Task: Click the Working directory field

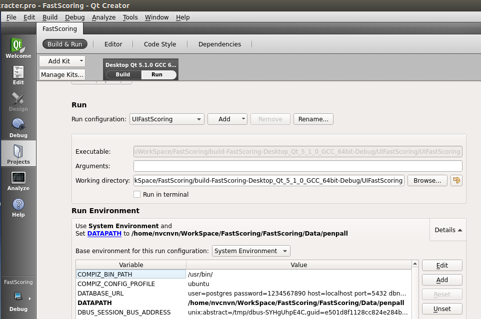Action: click(x=268, y=180)
